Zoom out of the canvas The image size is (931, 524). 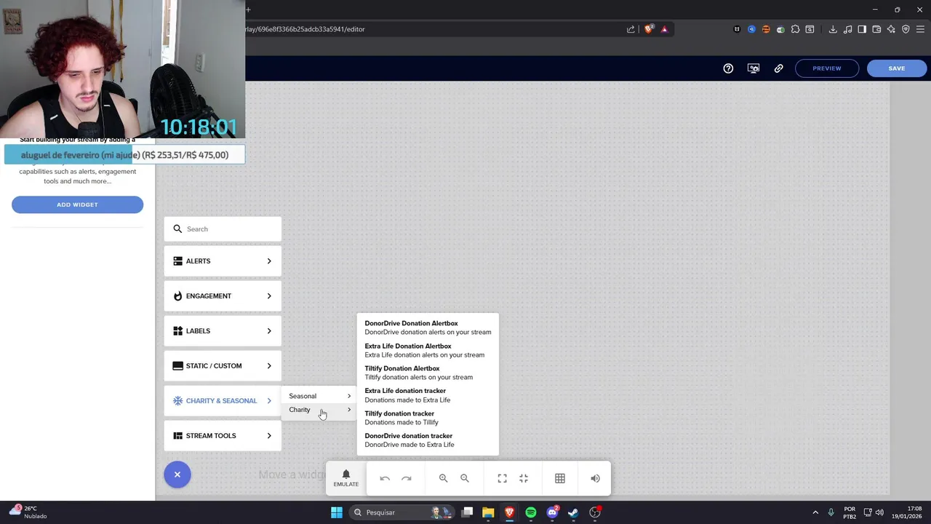click(465, 478)
